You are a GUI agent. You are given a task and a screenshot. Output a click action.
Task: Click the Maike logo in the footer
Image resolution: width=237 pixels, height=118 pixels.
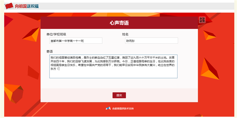click(108, 108)
